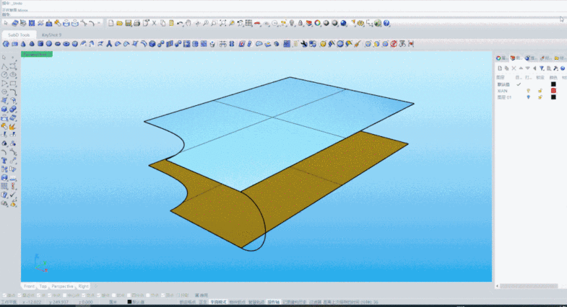Click the Open file folder icon
The image size is (567, 307).
(x=118, y=23)
